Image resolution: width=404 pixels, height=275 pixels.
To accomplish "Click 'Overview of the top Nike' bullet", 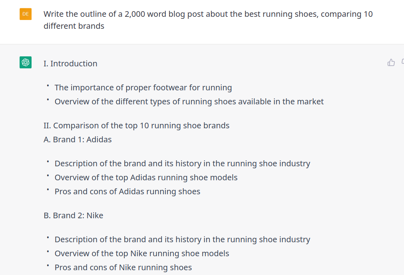I will click(142, 253).
